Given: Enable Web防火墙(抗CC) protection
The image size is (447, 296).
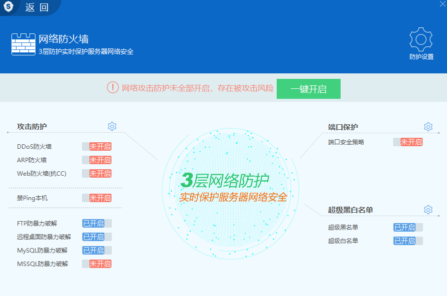Looking at the screenshot, I should tap(96, 173).
